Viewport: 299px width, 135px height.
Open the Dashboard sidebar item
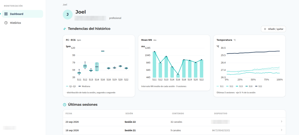click(22, 14)
